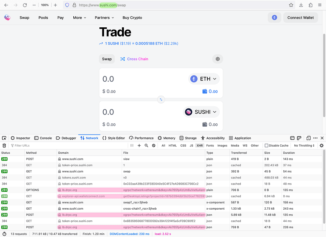Filter requests by Images
The width and height of the screenshot is (326, 237).
click(x=222, y=146)
